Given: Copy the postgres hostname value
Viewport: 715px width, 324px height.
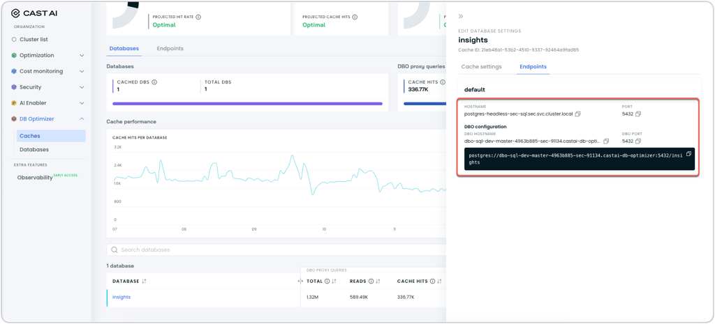Looking at the screenshot, I should pyautogui.click(x=577, y=114).
